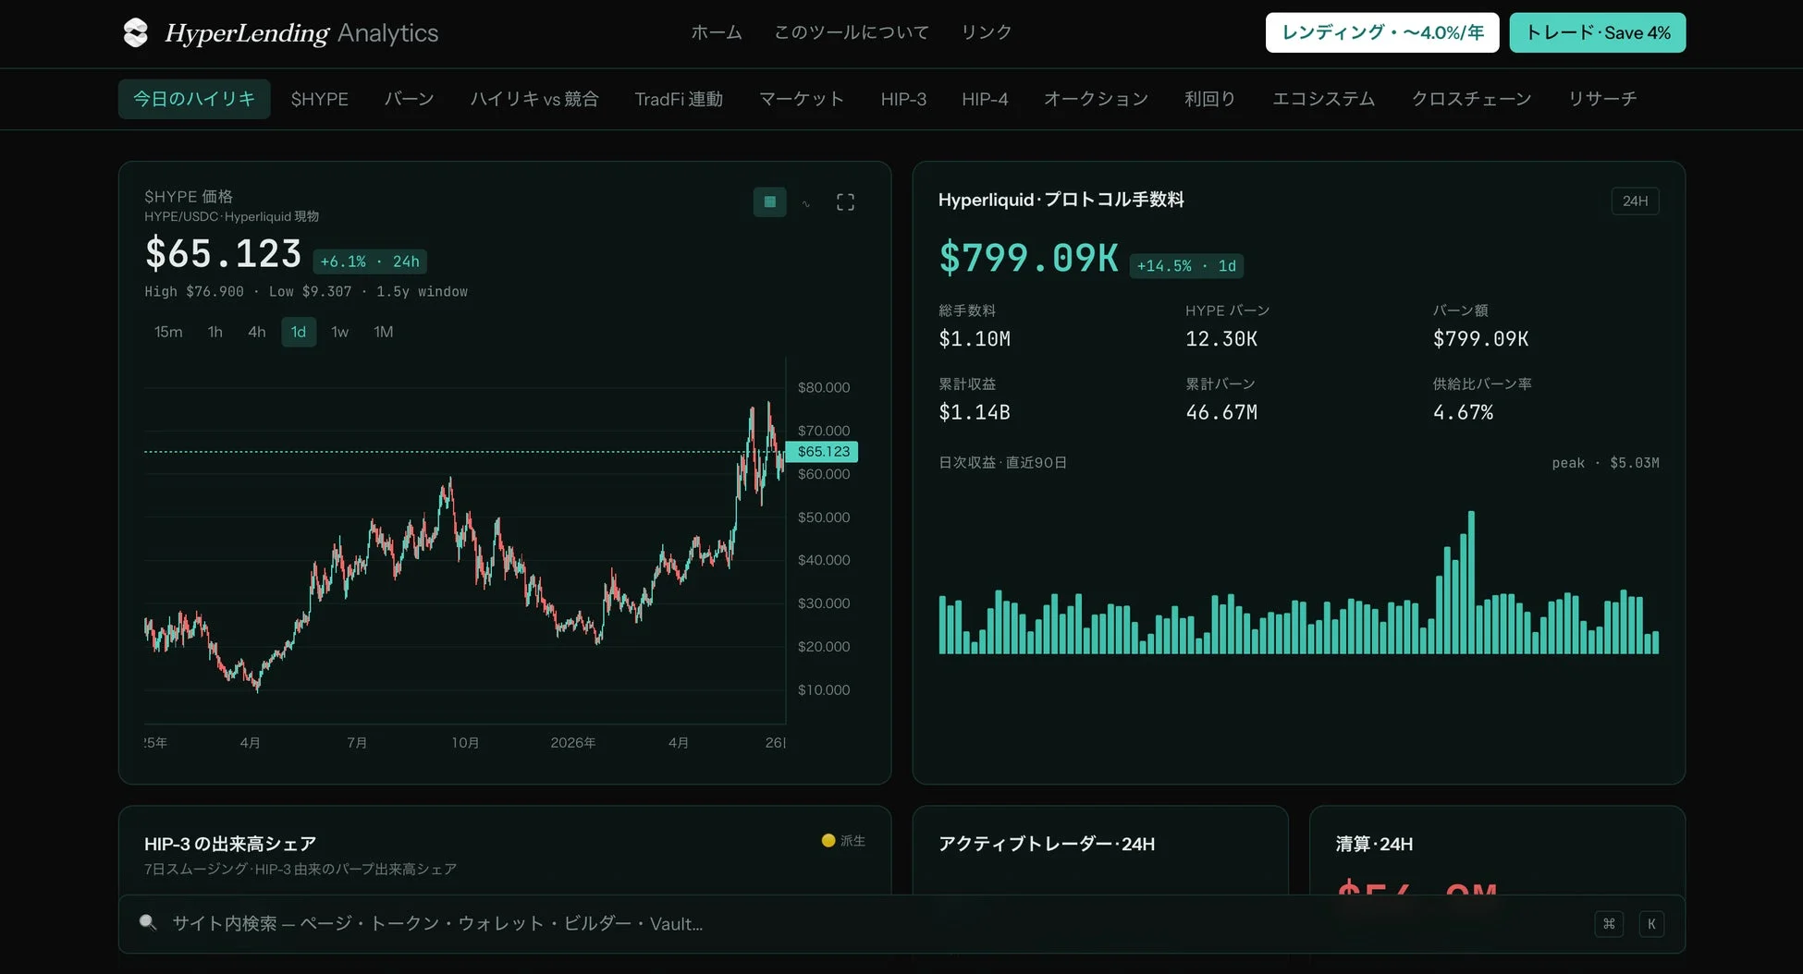Open the クロスチェーン tab
Viewport: 1803px width, 974px height.
tap(1471, 99)
